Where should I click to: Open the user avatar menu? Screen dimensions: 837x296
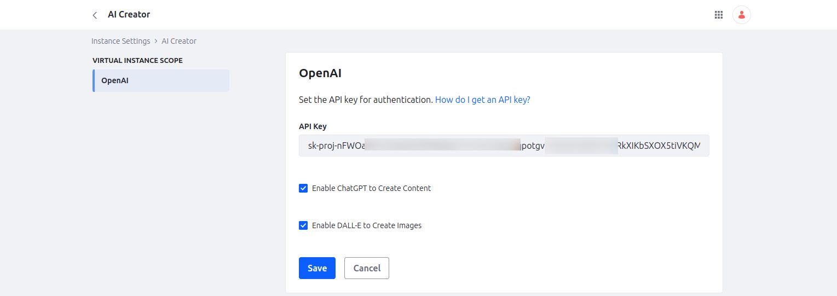point(741,15)
